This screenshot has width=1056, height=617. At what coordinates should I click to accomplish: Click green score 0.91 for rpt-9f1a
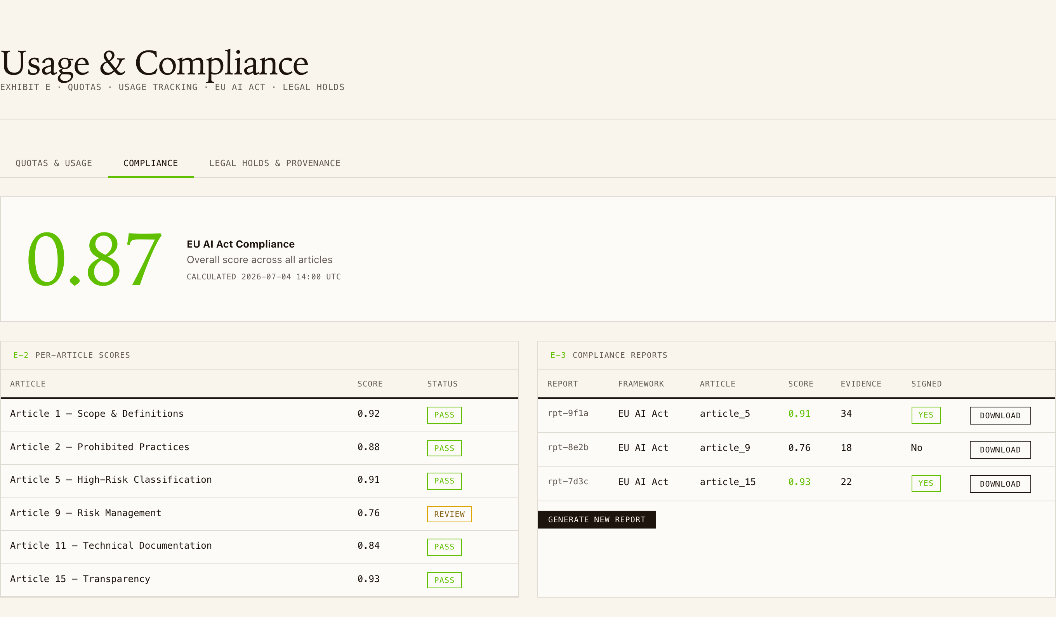799,414
